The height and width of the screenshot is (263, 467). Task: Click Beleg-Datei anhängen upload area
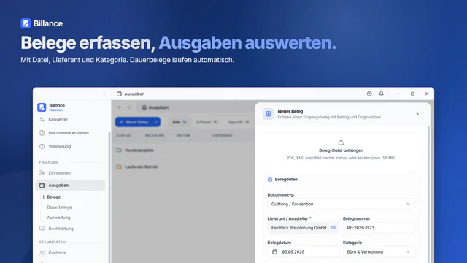point(341,150)
